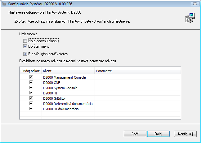Screen dimensions: 201x143
Task: Click the Klient column header
Action: tap(68, 71)
